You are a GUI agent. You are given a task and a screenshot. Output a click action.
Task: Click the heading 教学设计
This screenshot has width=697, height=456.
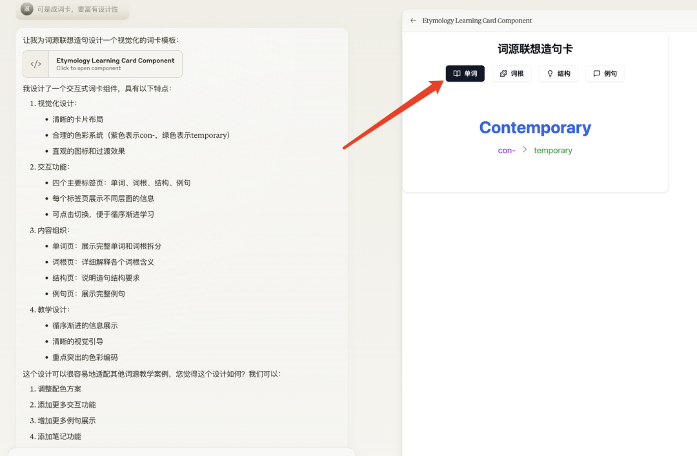52,310
